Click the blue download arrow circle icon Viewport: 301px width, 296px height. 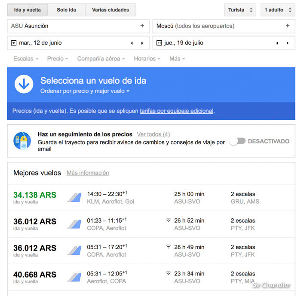(x=24, y=84)
